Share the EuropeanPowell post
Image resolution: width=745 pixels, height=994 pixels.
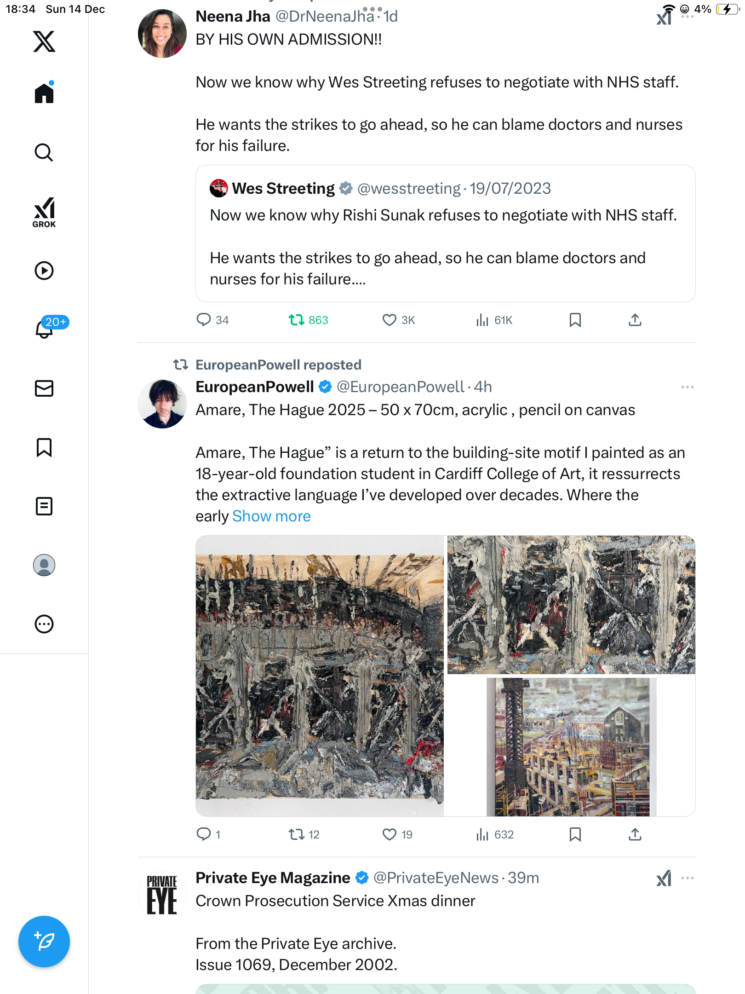pyautogui.click(x=635, y=834)
